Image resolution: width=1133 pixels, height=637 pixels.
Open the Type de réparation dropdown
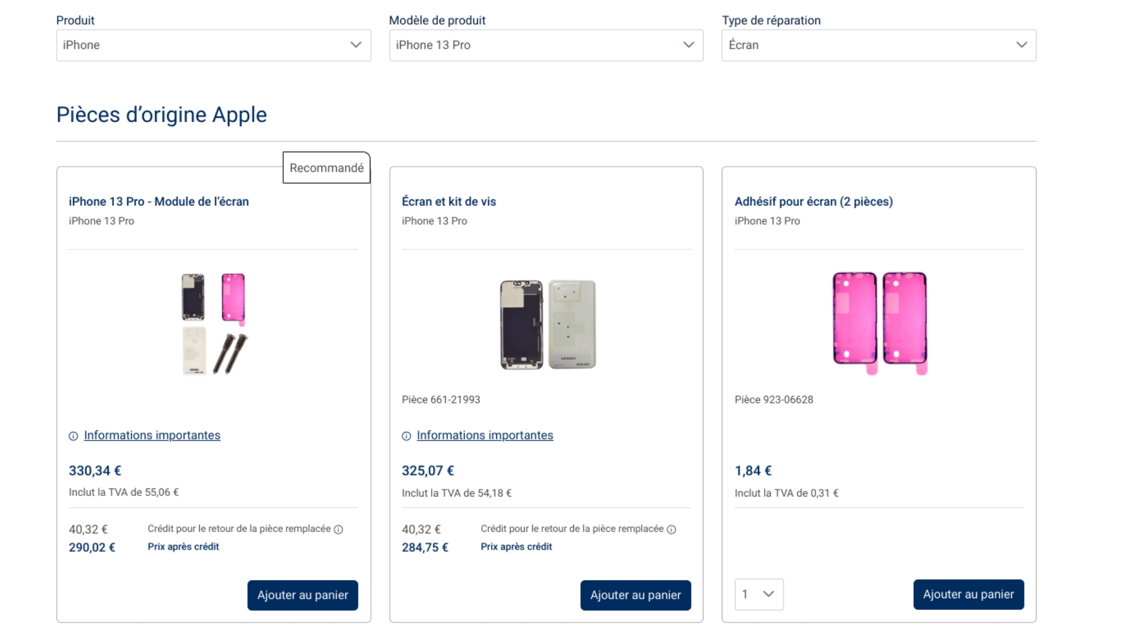click(879, 45)
